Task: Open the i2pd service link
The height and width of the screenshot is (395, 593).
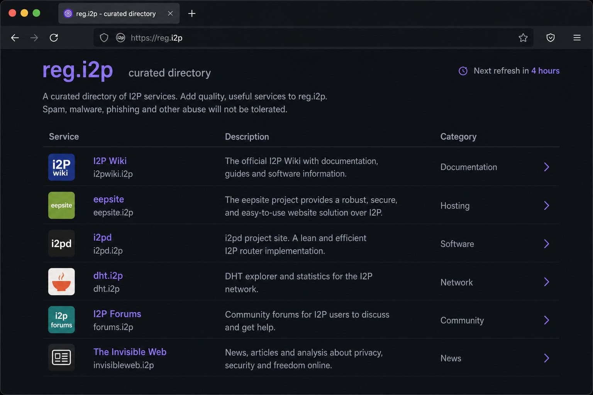Action: point(102,238)
